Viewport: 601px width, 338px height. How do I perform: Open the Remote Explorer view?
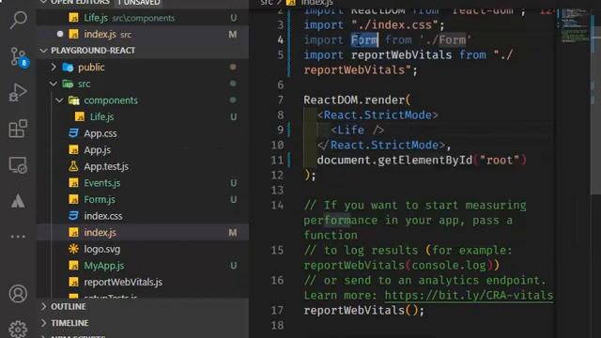tap(18, 165)
